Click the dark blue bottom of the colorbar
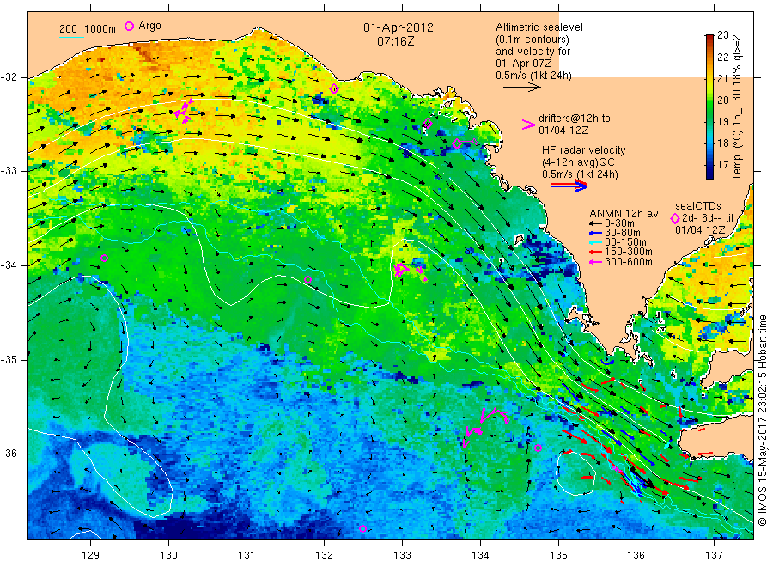773x567 pixels. point(709,174)
